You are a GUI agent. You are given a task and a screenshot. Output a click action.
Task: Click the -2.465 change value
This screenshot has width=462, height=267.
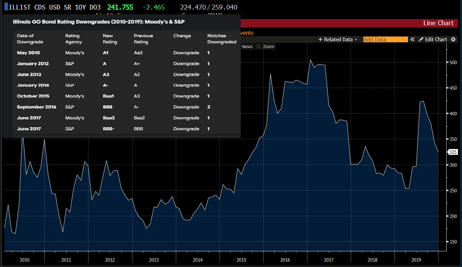(x=153, y=7)
